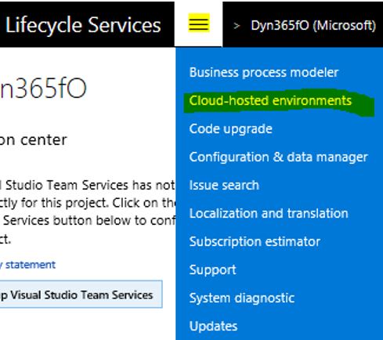Open Business process modeler
383x340 pixels.
click(264, 72)
